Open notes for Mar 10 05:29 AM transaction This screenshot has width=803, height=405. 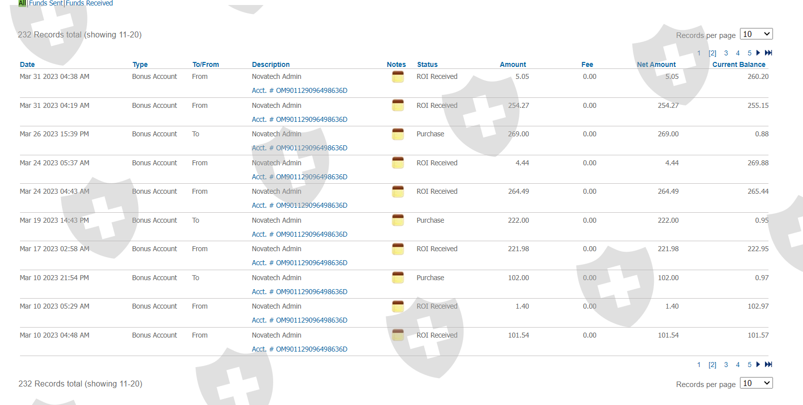(x=398, y=307)
